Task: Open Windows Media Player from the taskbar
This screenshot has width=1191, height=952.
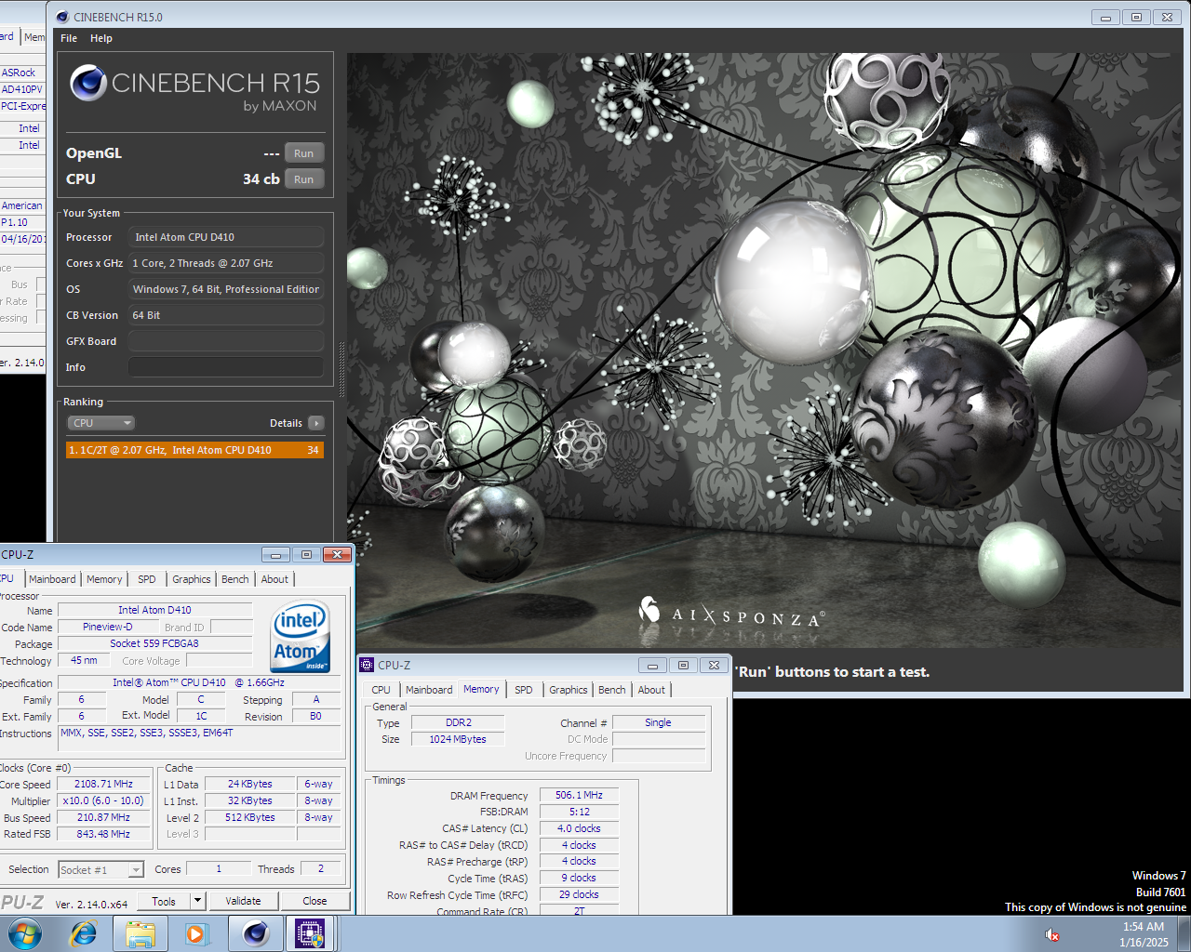Action: tap(196, 933)
